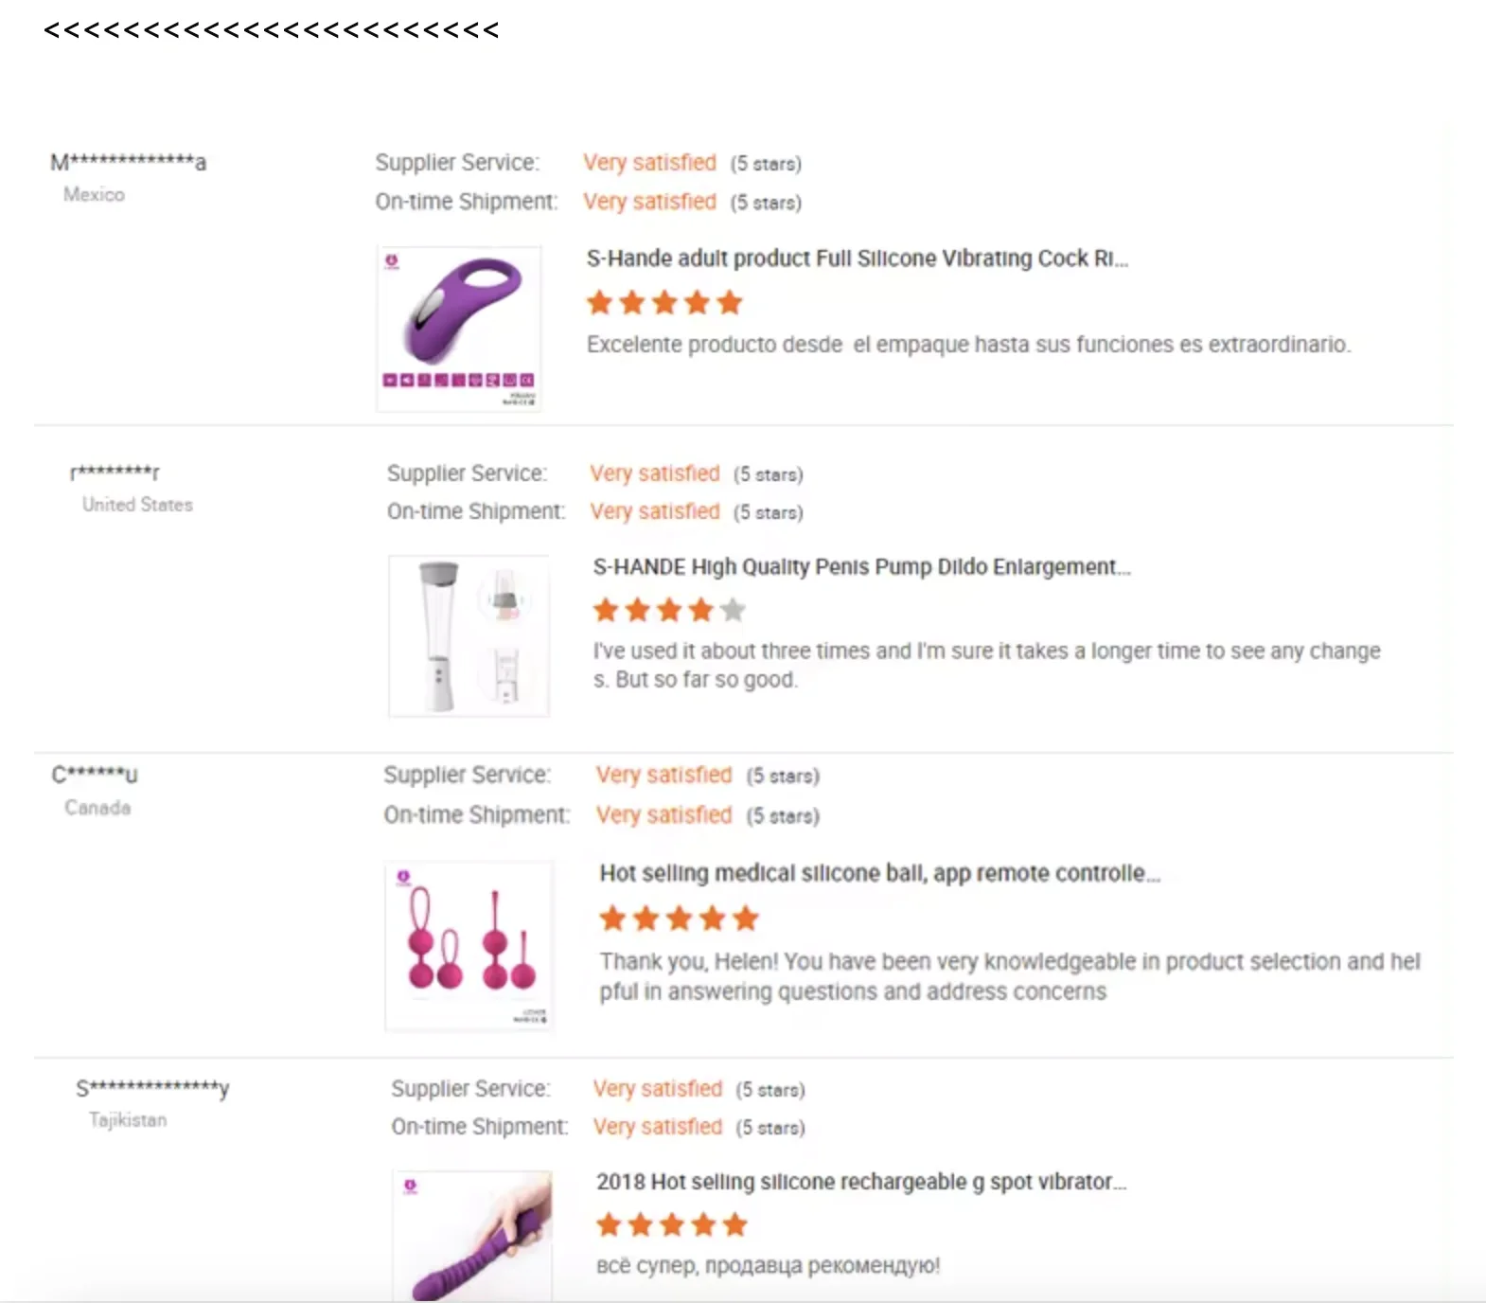Open the purple g spot vibrator thumbnail

tap(473, 1235)
